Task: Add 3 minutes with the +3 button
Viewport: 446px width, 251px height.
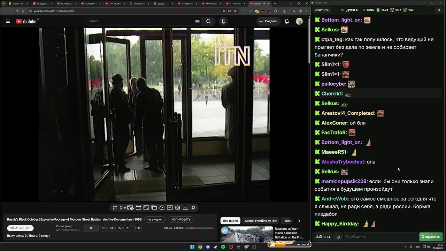Action: 111,228
